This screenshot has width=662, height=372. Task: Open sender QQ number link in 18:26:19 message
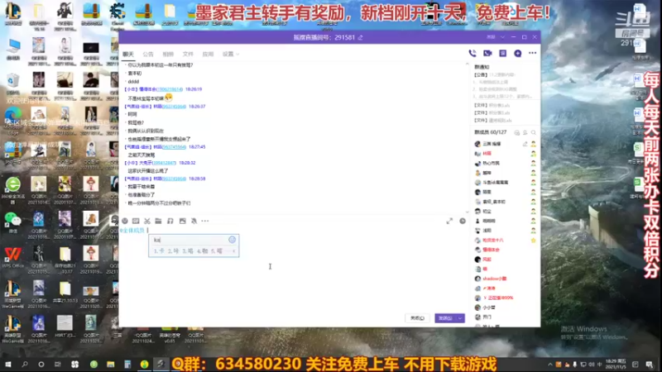170,89
